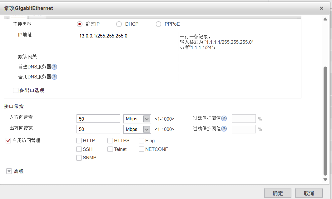Viewport: 332px width, 199px height.
Task: Enable 多出口选项 checkbox
Action: (x=15, y=90)
